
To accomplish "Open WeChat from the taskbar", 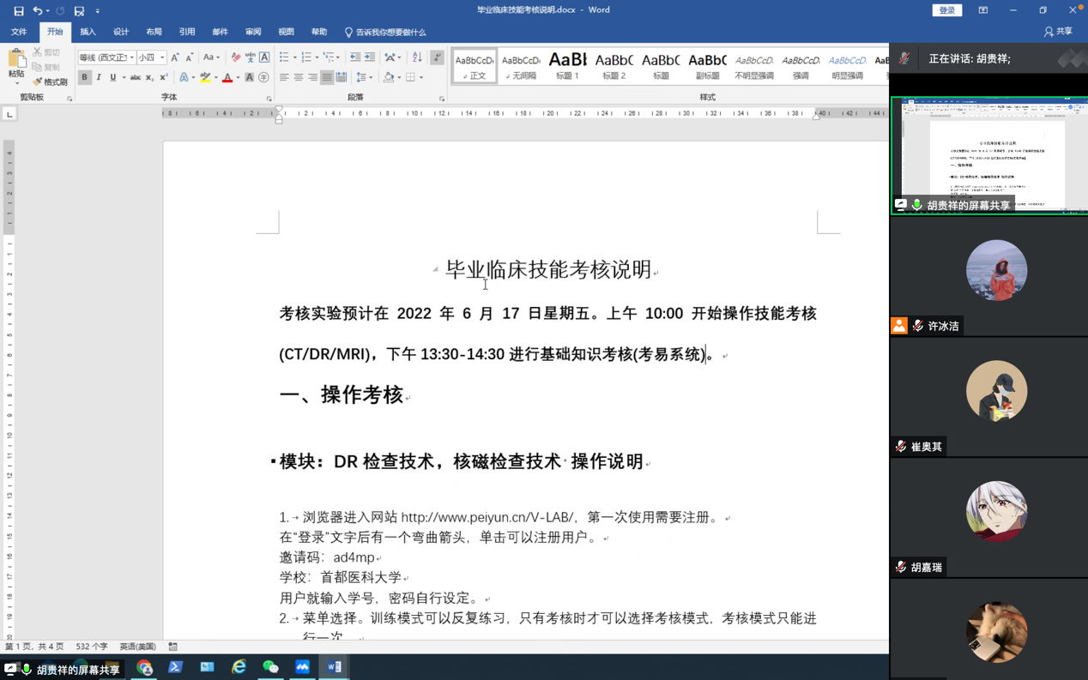I will coord(270,667).
